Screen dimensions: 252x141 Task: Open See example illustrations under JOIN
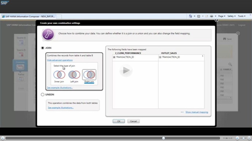point(60,88)
